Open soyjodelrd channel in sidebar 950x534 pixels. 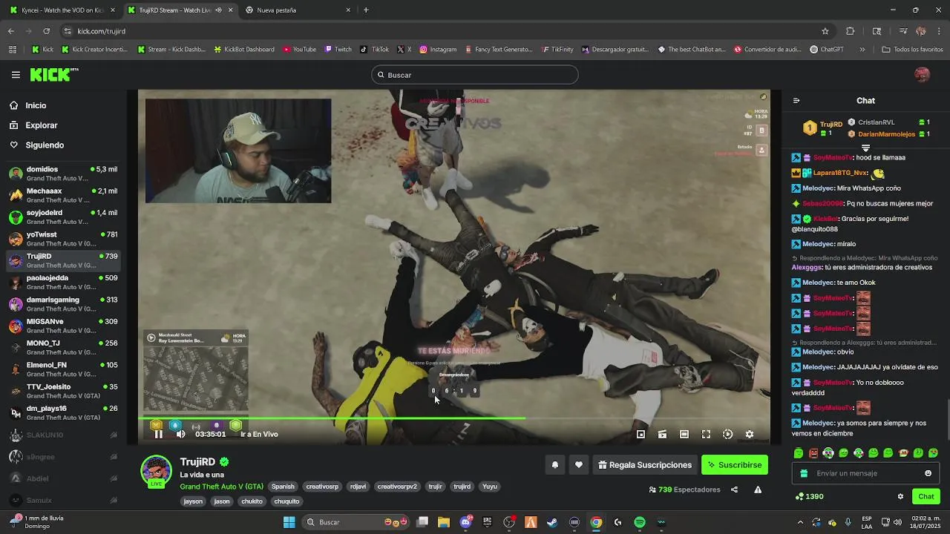coord(63,217)
